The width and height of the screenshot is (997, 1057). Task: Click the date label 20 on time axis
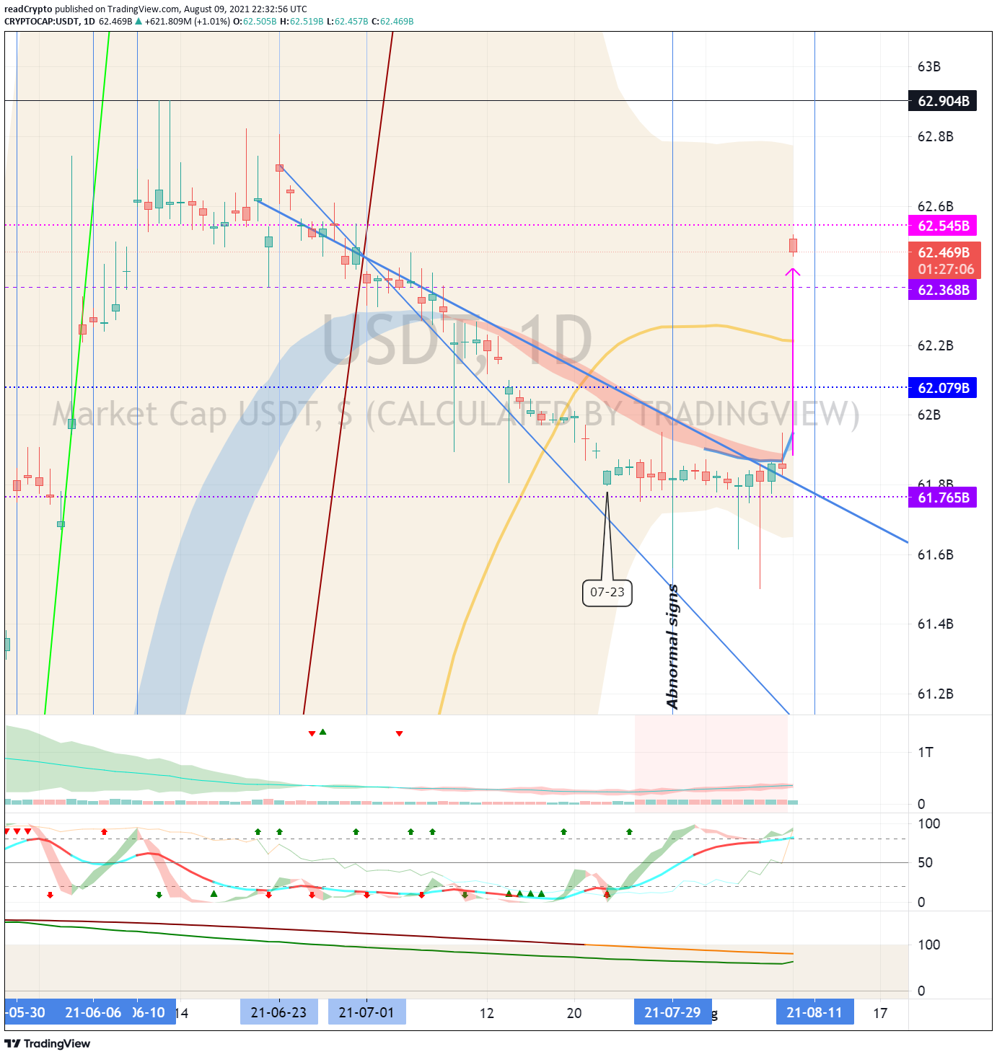pos(574,1013)
